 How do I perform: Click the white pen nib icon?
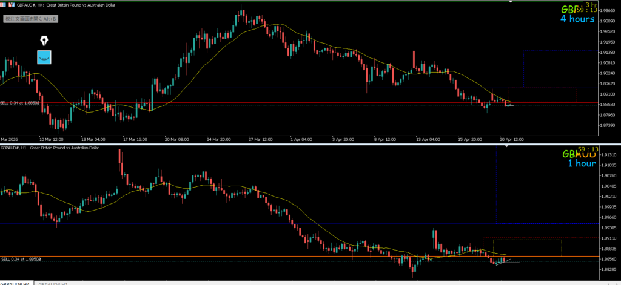(44, 41)
